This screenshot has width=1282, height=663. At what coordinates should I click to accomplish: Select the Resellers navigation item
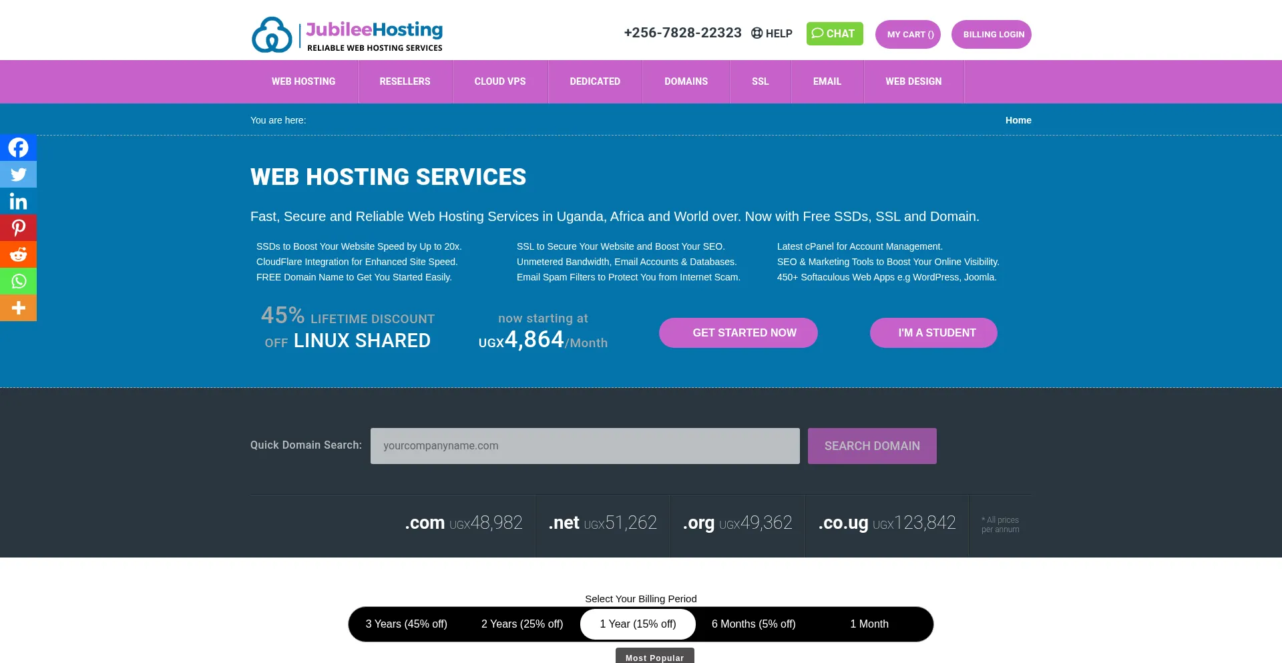point(405,81)
